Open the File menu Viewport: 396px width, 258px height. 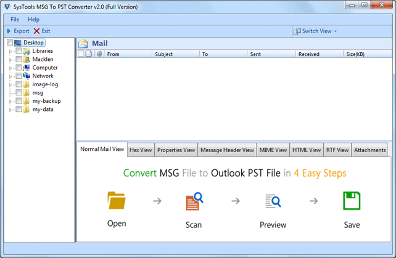pos(15,20)
